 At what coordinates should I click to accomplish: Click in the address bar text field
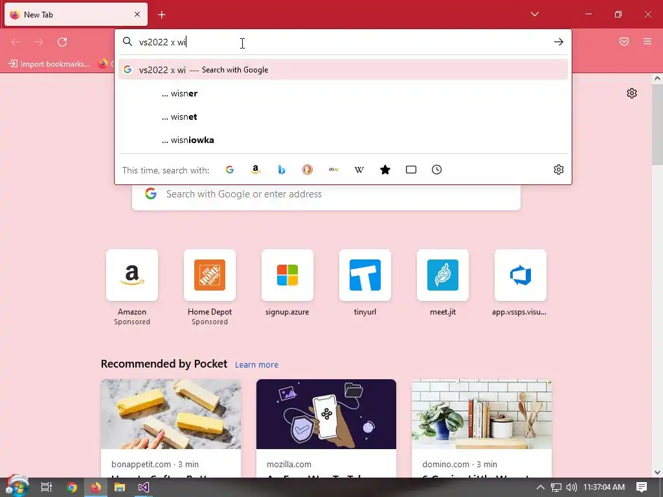343,42
